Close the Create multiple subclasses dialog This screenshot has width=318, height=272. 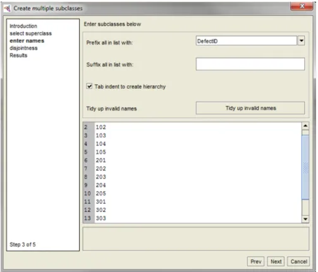302,6
